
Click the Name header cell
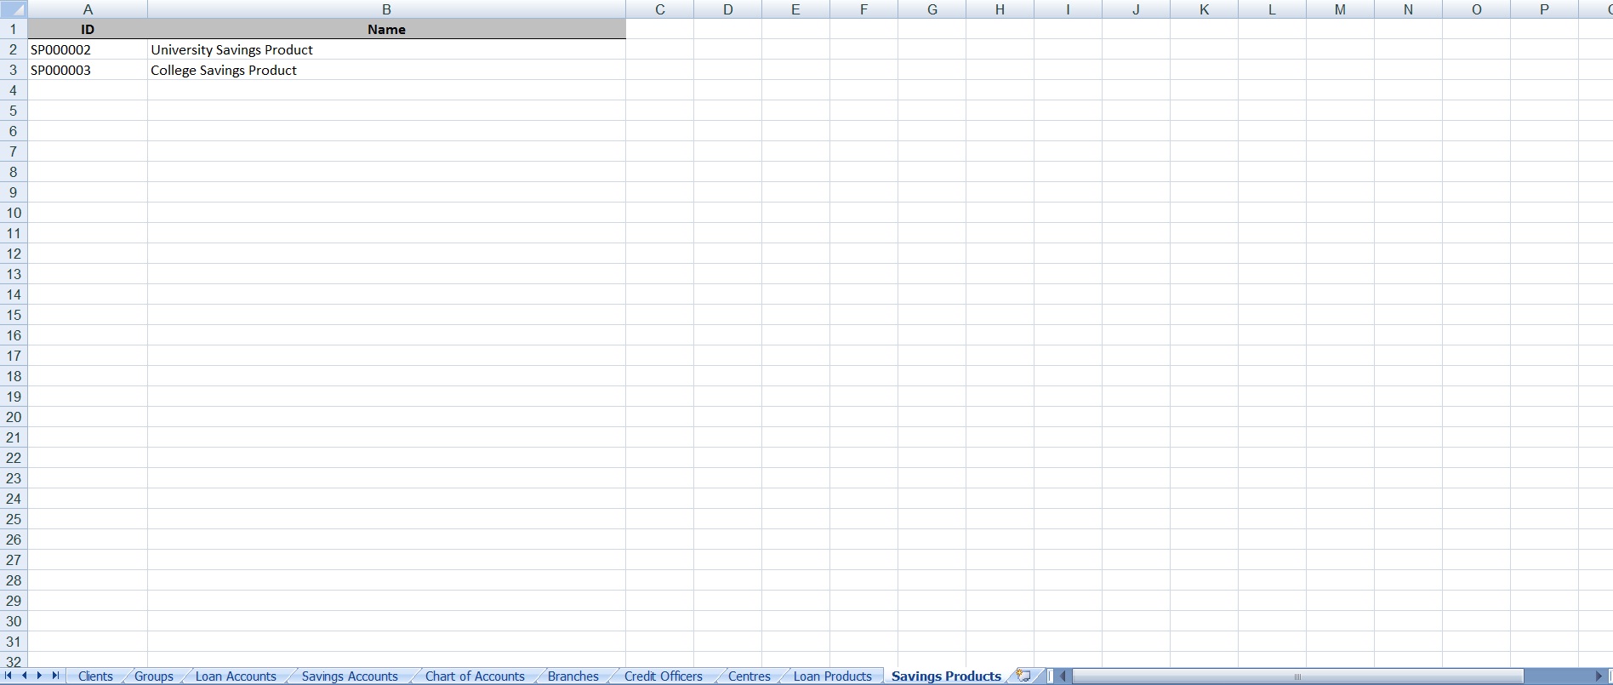[x=386, y=29]
